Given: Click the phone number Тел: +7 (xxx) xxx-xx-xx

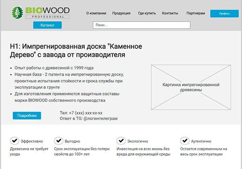Looking at the screenshot, I should click(81, 113).
